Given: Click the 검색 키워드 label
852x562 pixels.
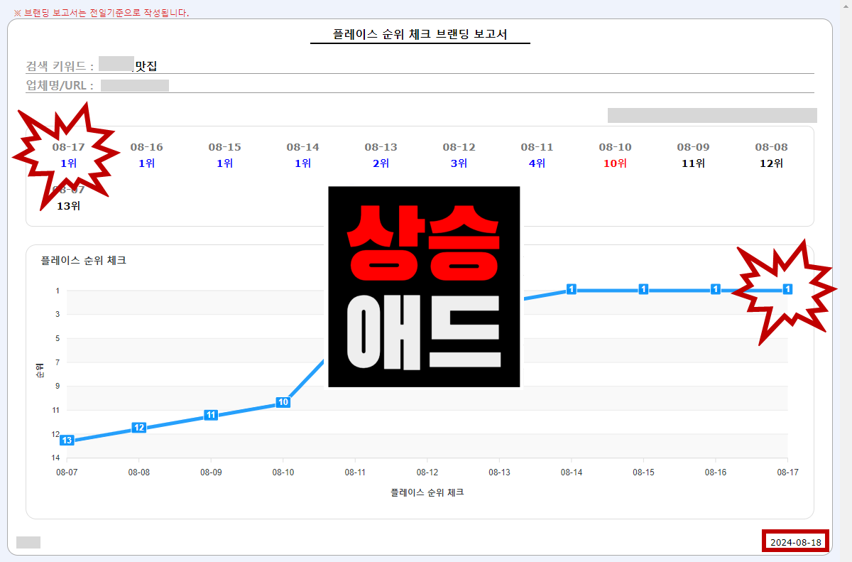Looking at the screenshot, I should 60,66.
